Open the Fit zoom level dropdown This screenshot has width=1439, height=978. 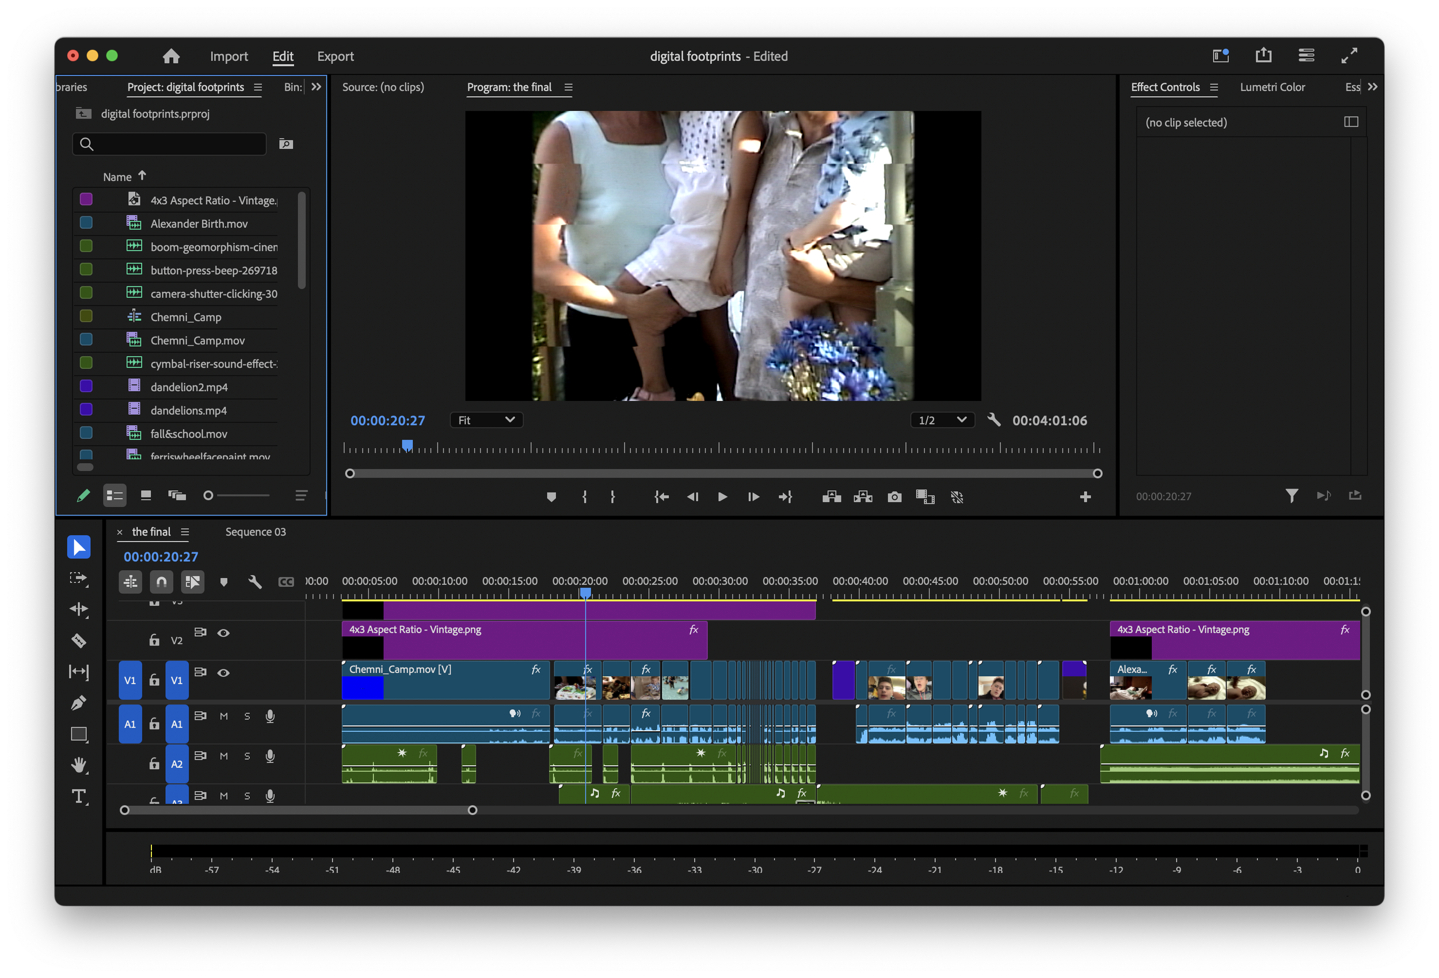tap(486, 421)
